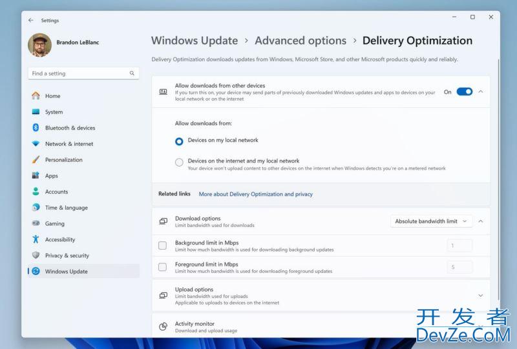Open More about Delivery Optimization and privacy
This screenshot has height=349, width=517.
click(x=255, y=194)
